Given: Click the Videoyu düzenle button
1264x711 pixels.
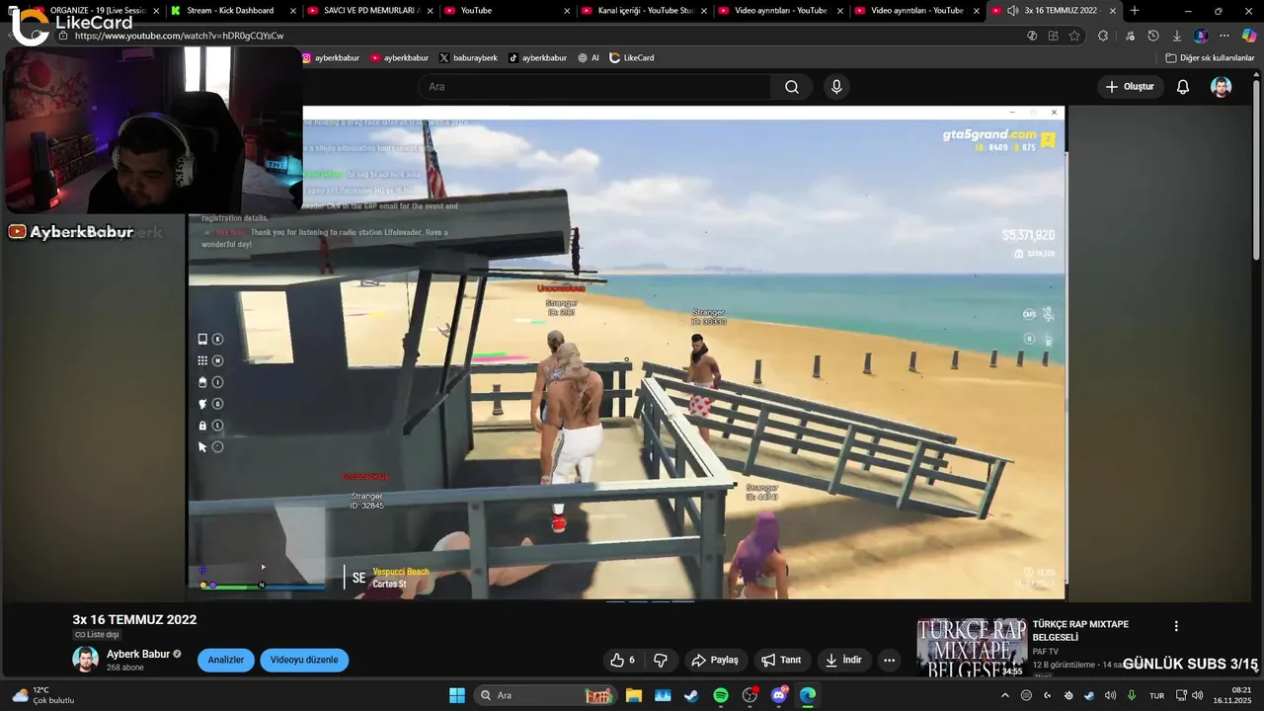Looking at the screenshot, I should pos(304,660).
